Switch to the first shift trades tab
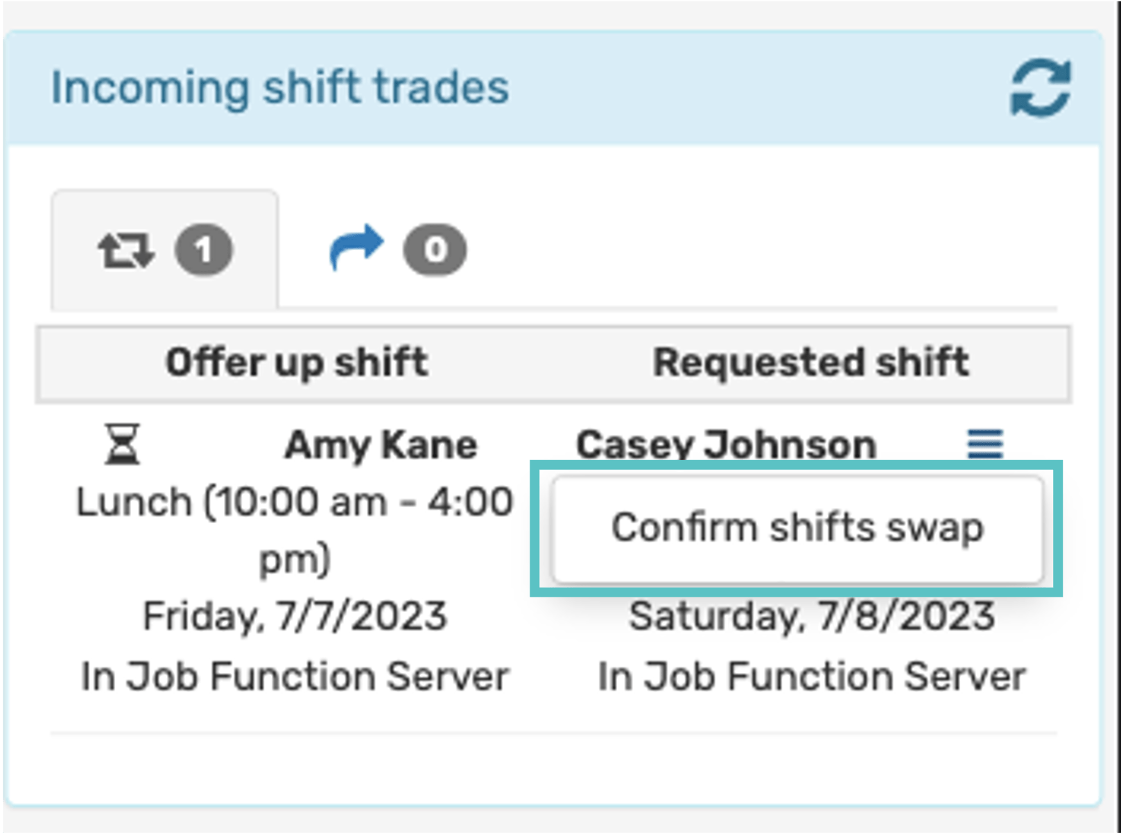1121x835 pixels. pos(164,249)
